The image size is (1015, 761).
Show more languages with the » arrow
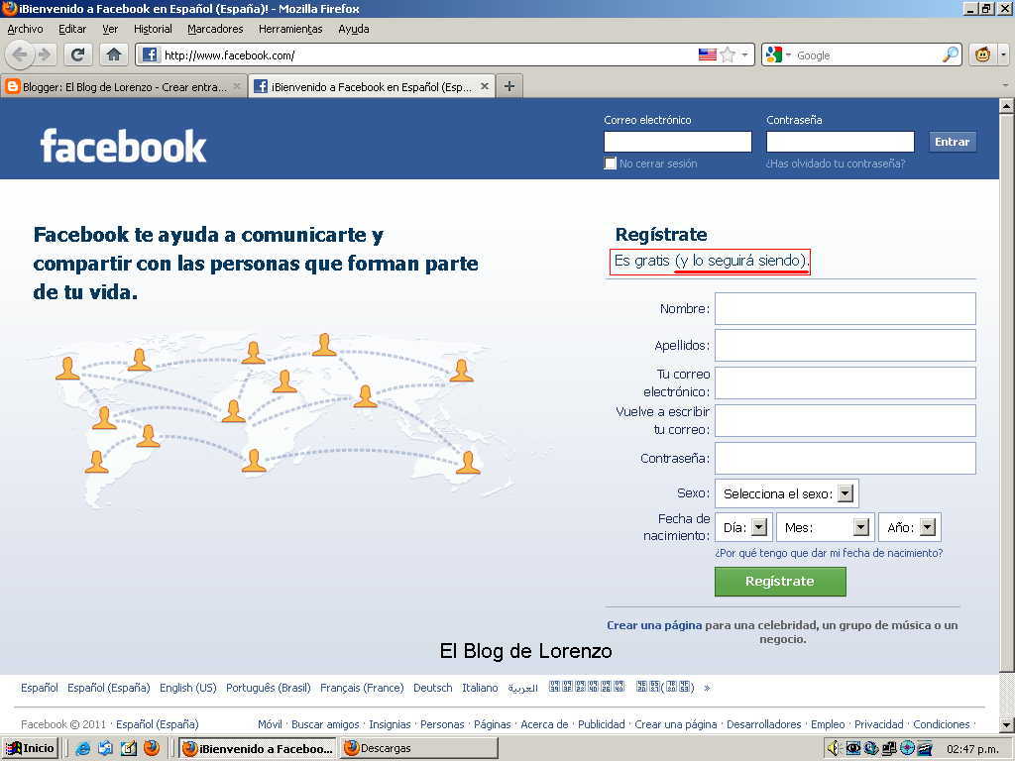[707, 688]
